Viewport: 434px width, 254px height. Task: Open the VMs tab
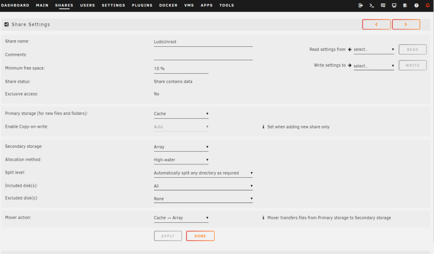(189, 5)
